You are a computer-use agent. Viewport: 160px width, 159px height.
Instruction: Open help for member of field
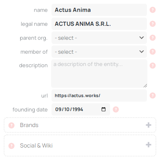pos(153,52)
